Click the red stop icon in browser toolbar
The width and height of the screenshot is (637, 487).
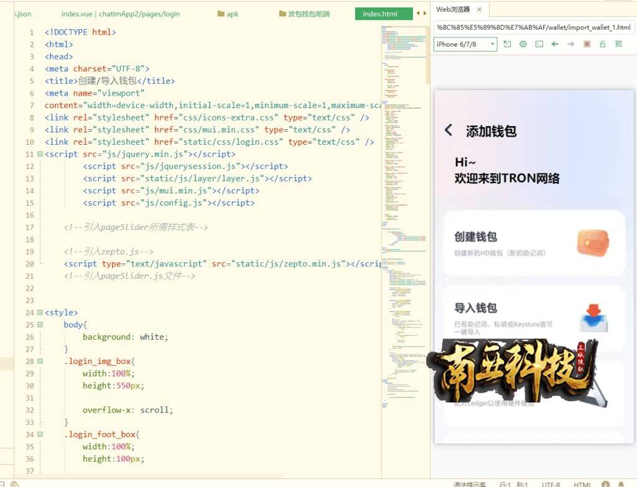pyautogui.click(x=587, y=44)
